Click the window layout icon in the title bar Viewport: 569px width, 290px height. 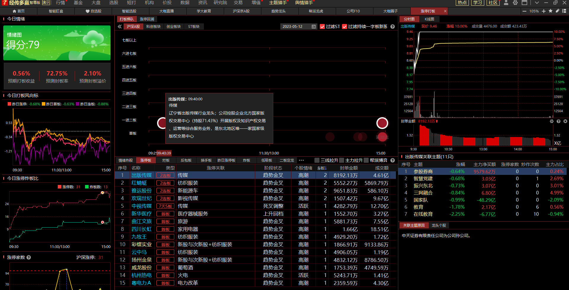tap(525, 3)
